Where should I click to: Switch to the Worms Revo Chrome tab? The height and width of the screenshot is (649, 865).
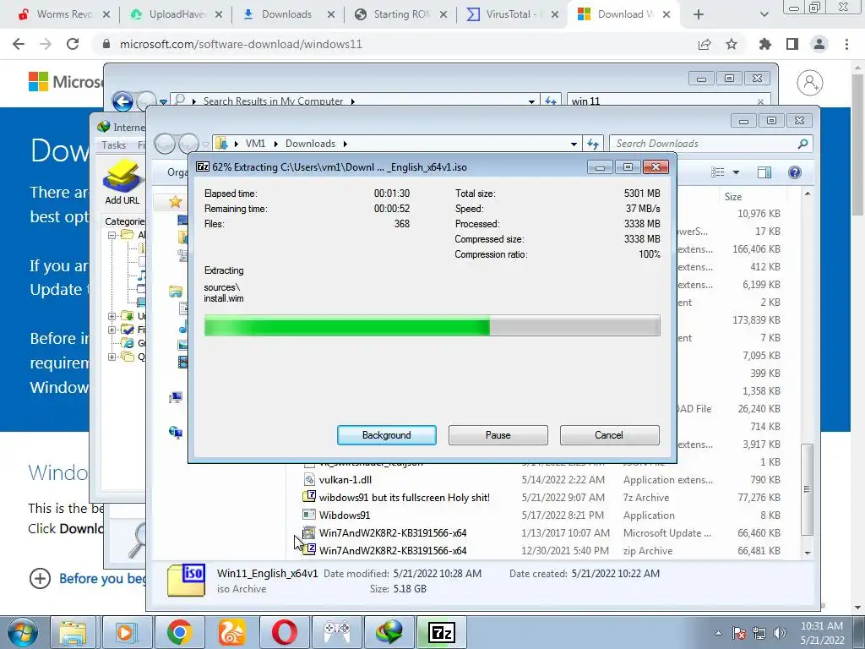64,14
